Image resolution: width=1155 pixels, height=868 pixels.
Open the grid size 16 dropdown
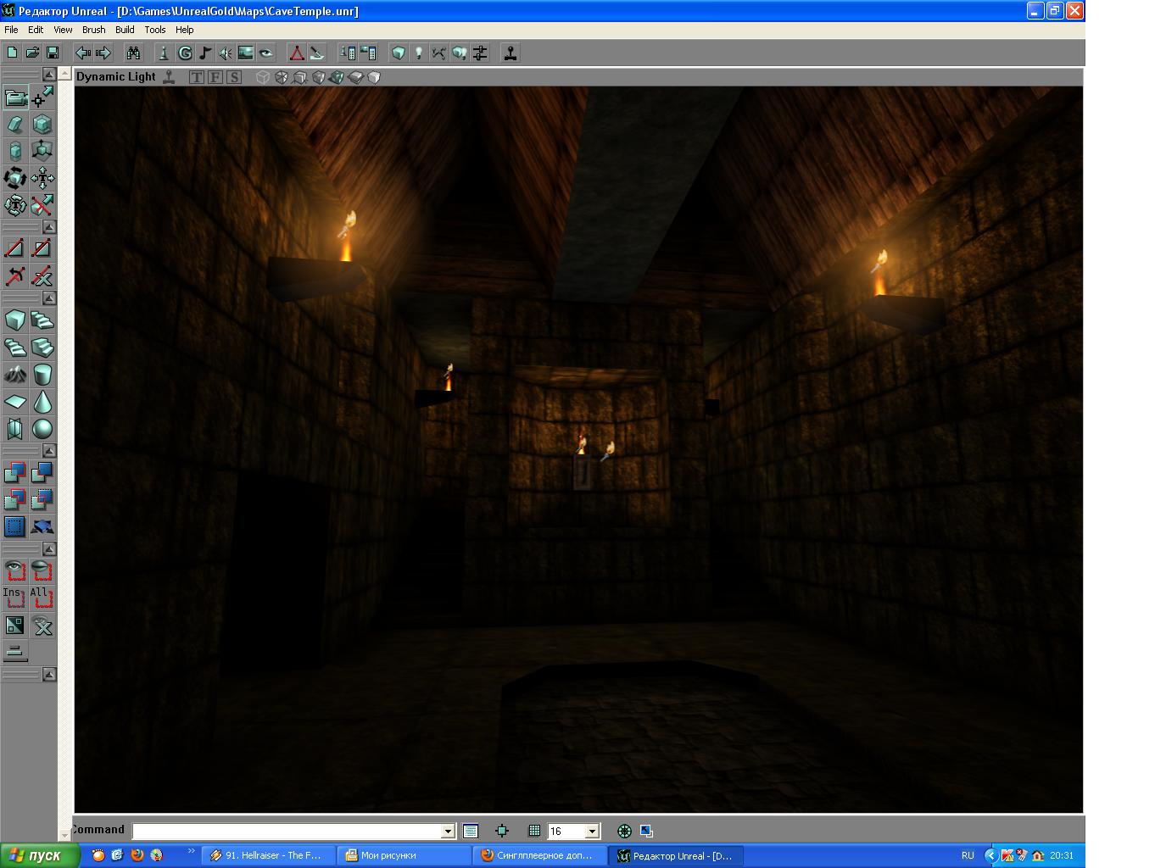[x=592, y=831]
